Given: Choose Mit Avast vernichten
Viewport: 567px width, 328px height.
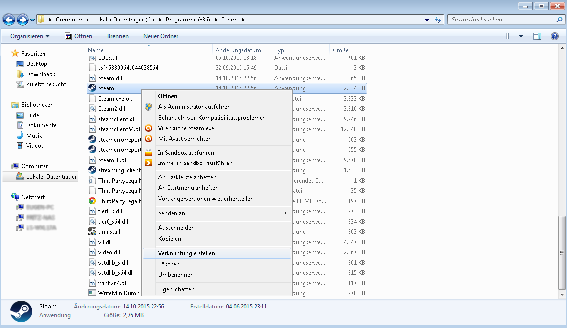Looking at the screenshot, I should tap(217, 139).
